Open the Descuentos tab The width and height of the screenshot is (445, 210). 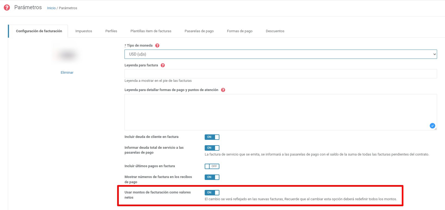coord(275,31)
